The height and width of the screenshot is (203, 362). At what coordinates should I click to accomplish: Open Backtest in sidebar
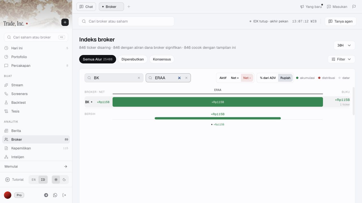(36, 102)
